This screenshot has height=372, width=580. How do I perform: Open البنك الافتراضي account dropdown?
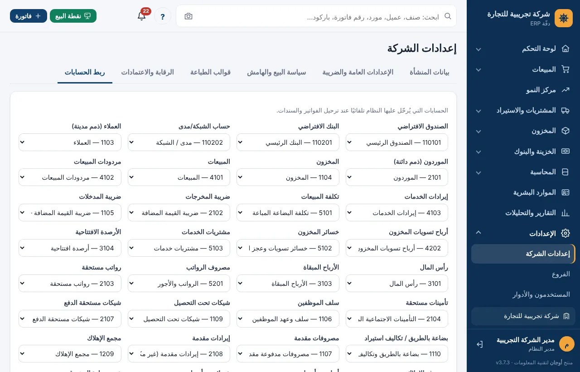pyautogui.click(x=288, y=142)
